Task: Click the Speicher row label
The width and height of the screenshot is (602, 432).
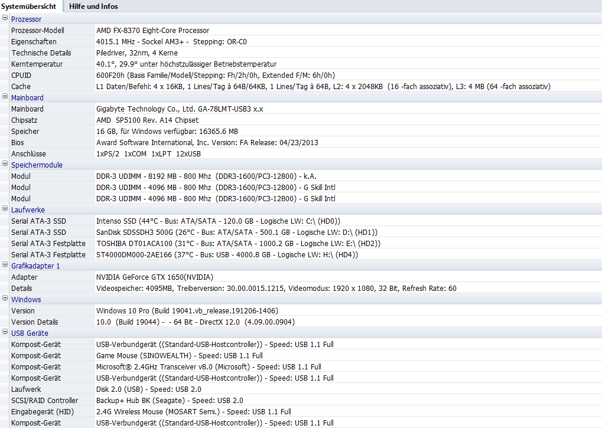Action: (x=25, y=131)
